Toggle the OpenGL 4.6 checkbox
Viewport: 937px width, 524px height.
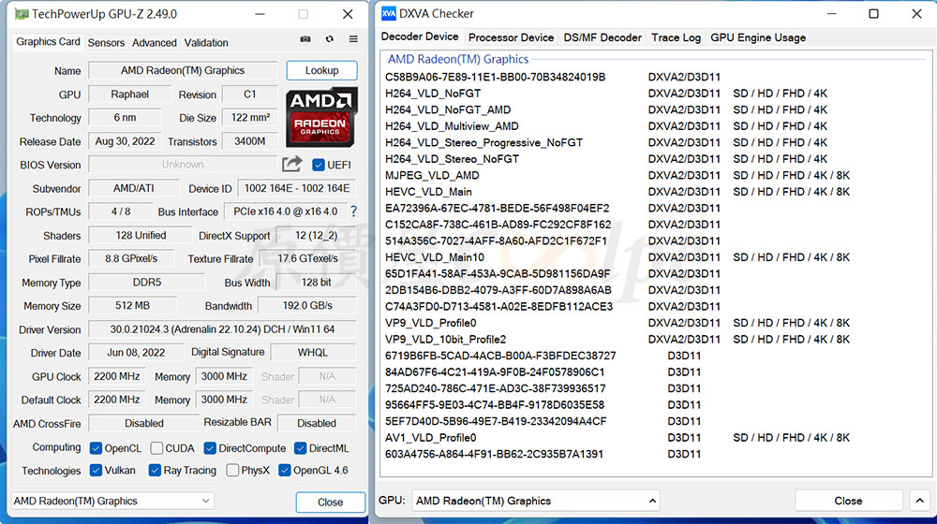[x=285, y=471]
